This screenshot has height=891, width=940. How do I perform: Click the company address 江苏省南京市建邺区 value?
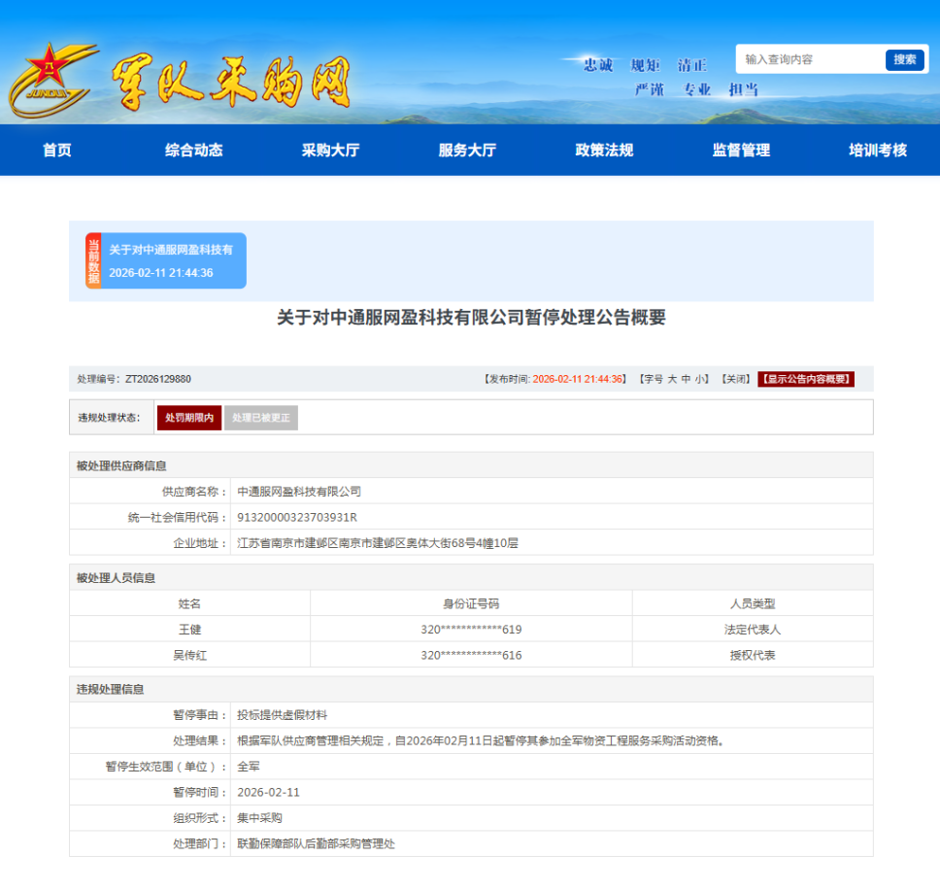click(378, 543)
